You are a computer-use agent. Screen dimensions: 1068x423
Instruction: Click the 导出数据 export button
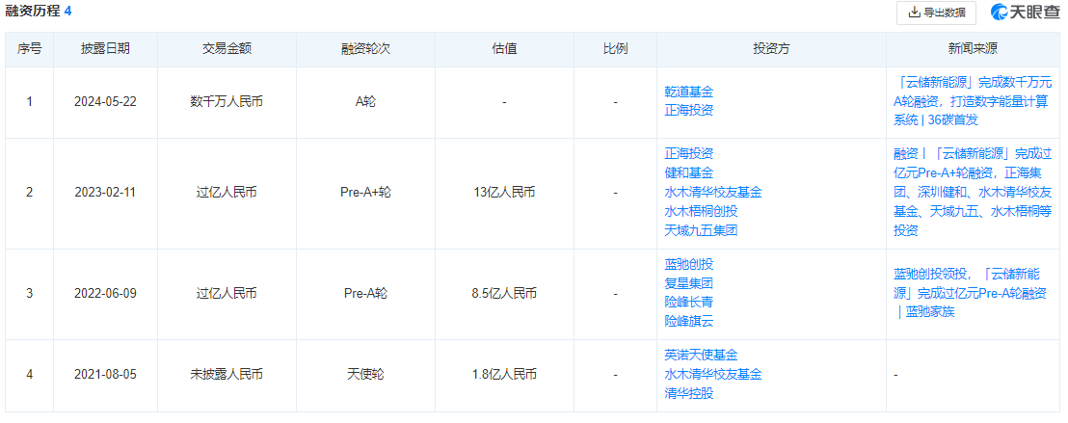(936, 13)
